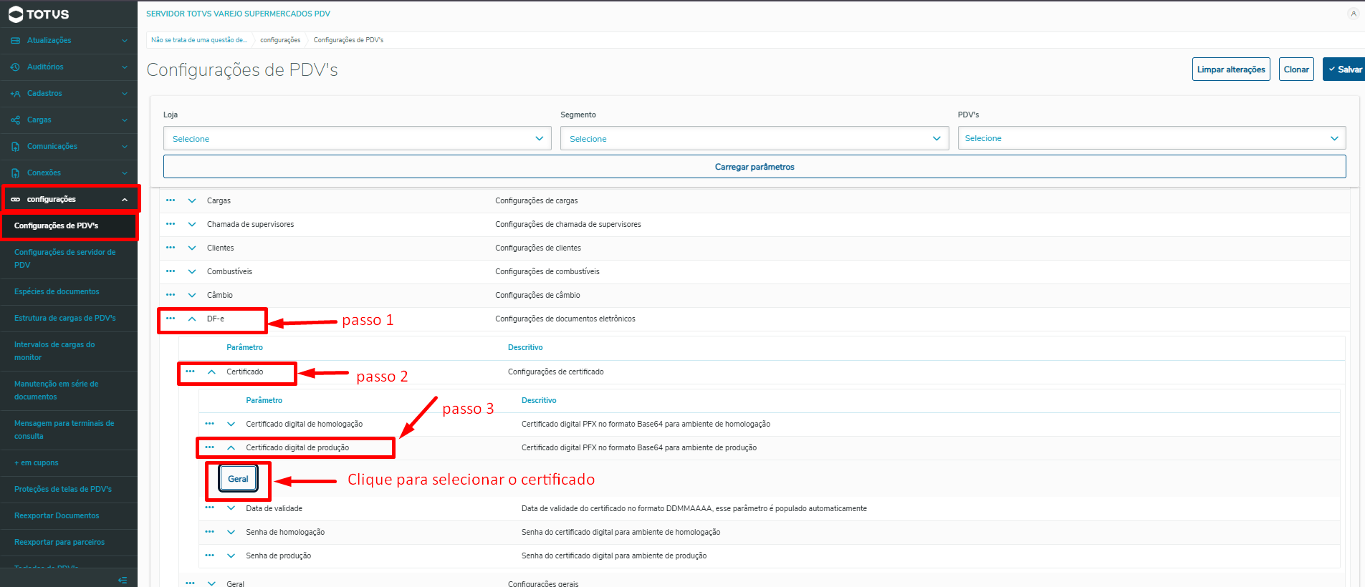Expand the Cargas sidebar menu
The height and width of the screenshot is (587, 1365).
coord(125,120)
